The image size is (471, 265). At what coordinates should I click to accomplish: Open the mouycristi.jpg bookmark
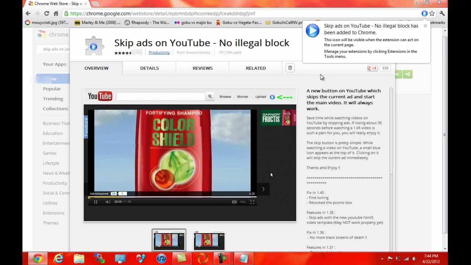coord(47,22)
